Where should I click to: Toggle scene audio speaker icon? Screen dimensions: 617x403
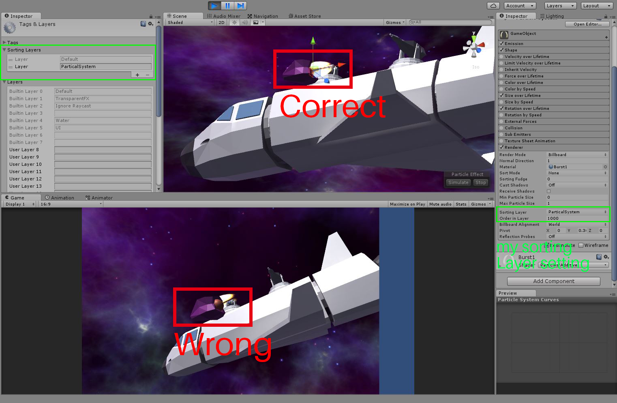click(x=245, y=23)
